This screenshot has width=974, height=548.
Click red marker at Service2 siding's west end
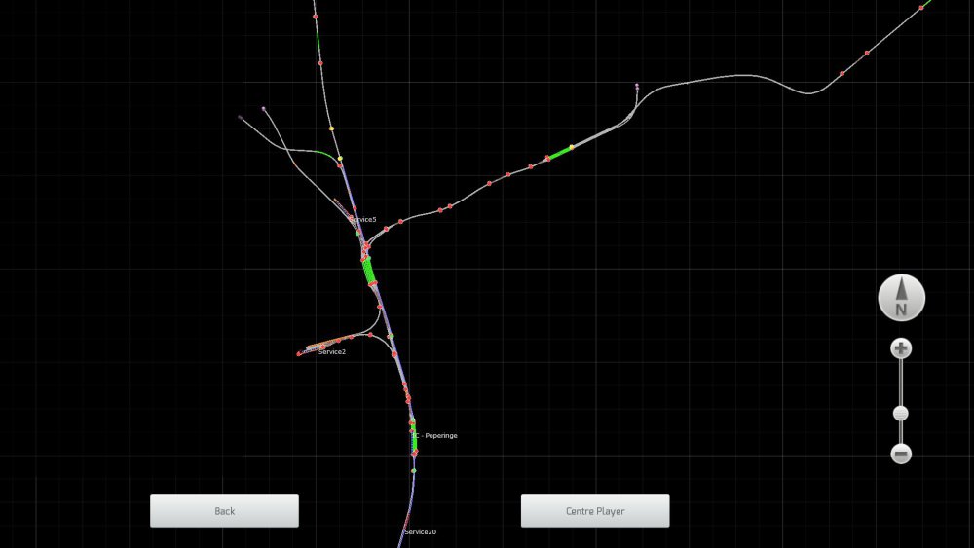coord(299,354)
